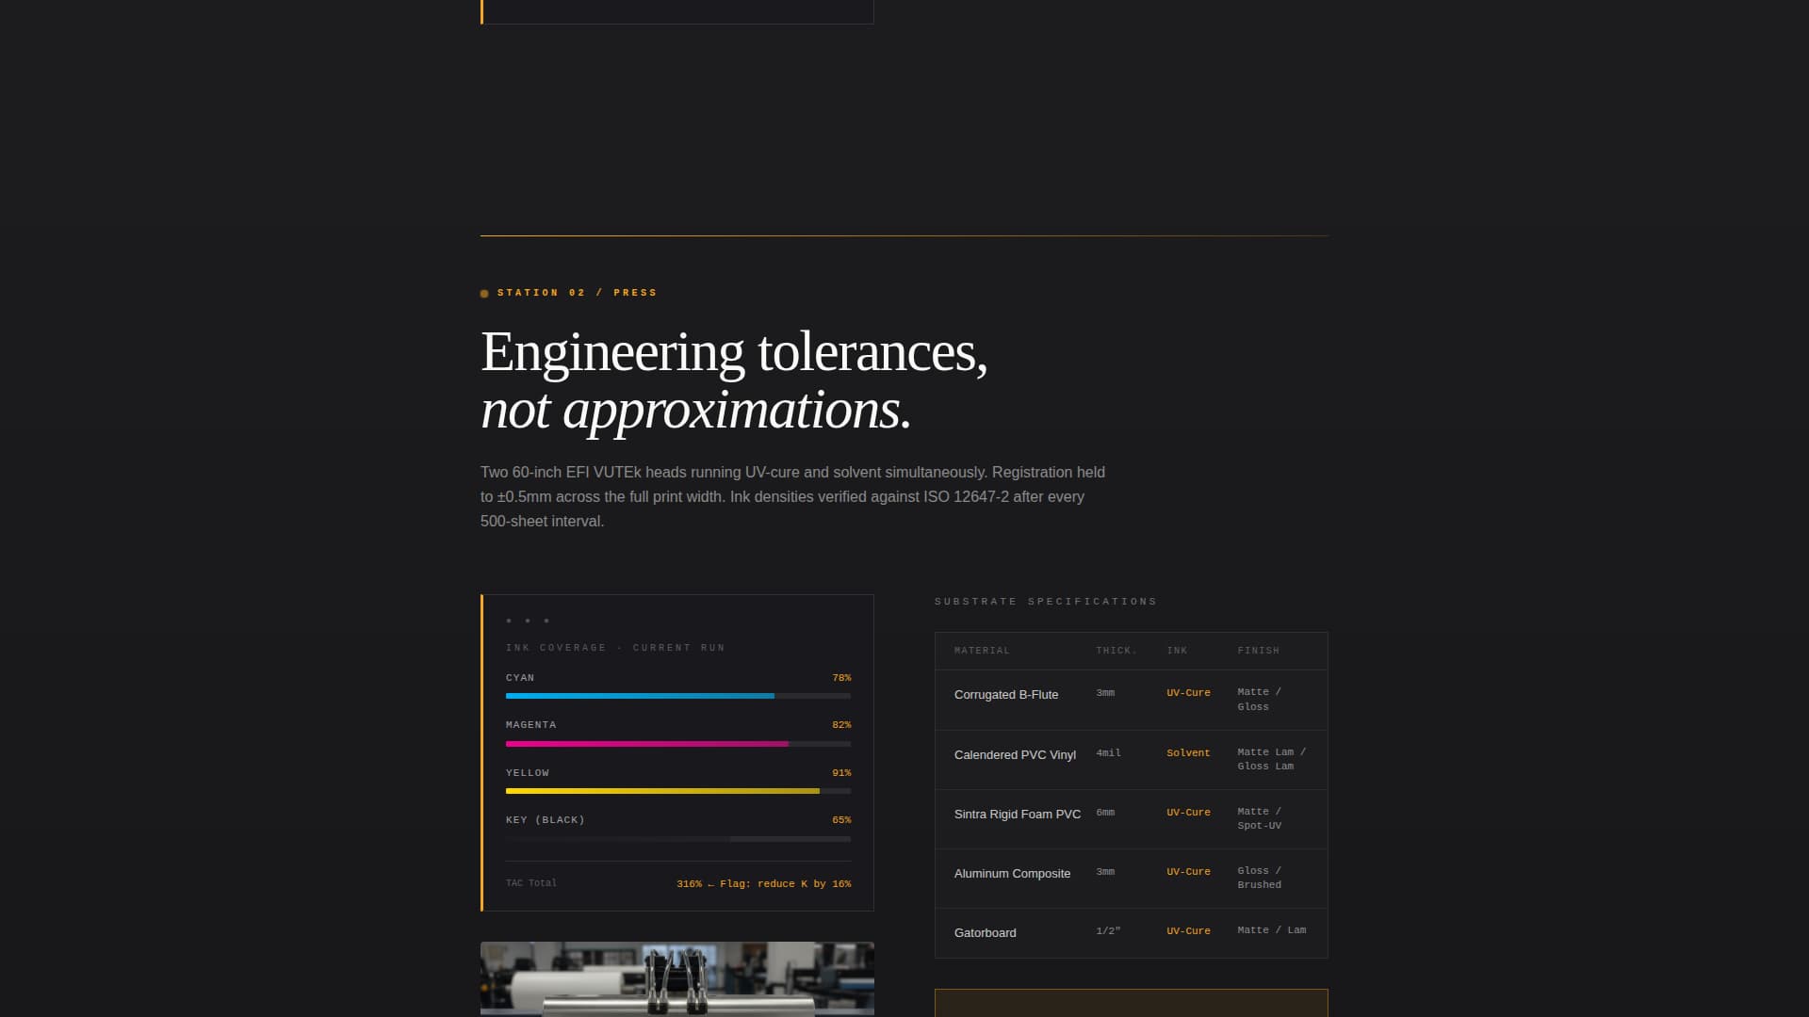Viewport: 1809px width, 1017px height.
Task: Click the UV-Cure tag on the Gatorboard row
Action: [x=1188, y=930]
